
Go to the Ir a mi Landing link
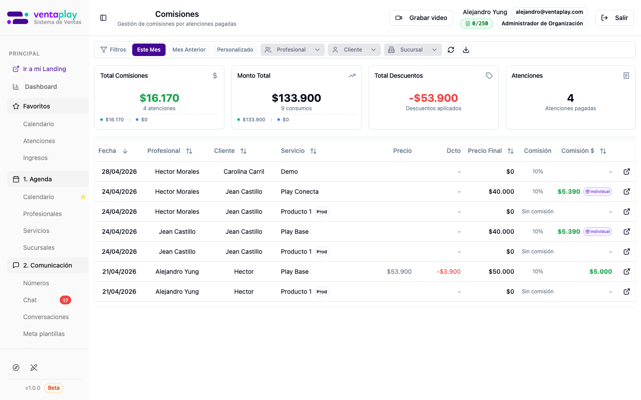click(x=45, y=69)
